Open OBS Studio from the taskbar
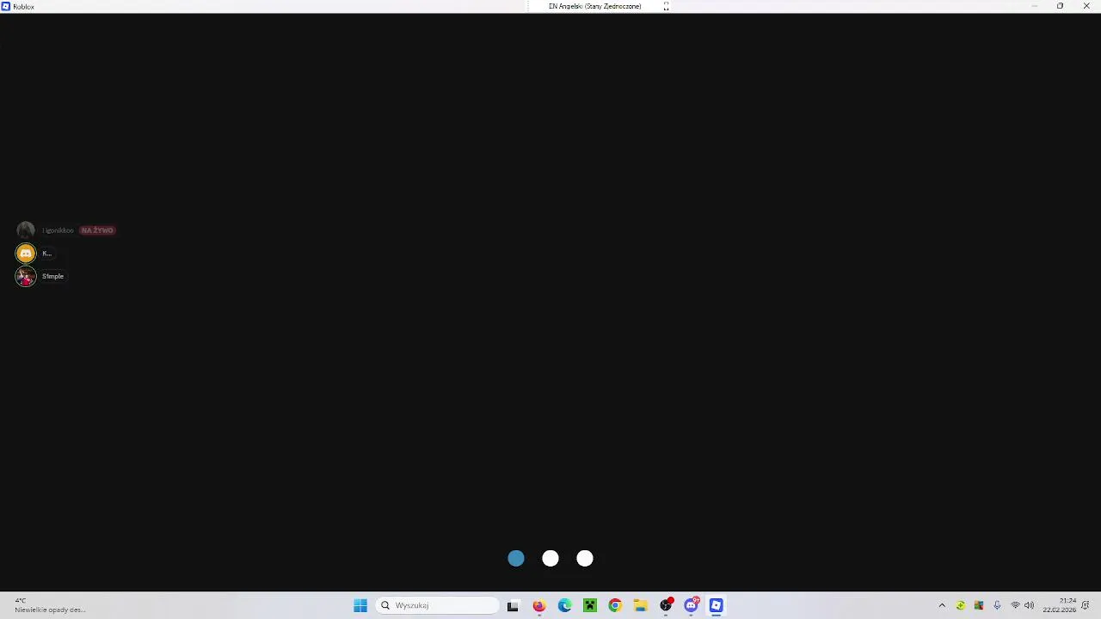This screenshot has height=619, width=1101. point(666,605)
